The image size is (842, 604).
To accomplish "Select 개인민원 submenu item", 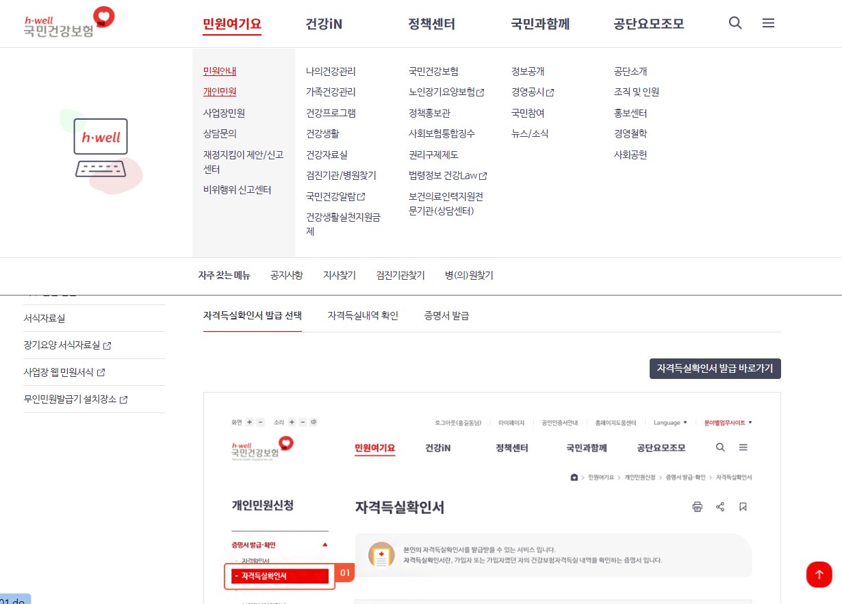I will 220,92.
